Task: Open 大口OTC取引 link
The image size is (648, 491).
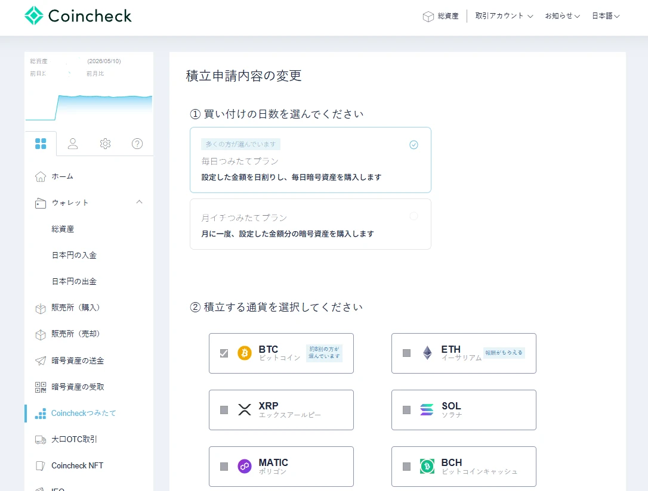Action: [x=74, y=439]
